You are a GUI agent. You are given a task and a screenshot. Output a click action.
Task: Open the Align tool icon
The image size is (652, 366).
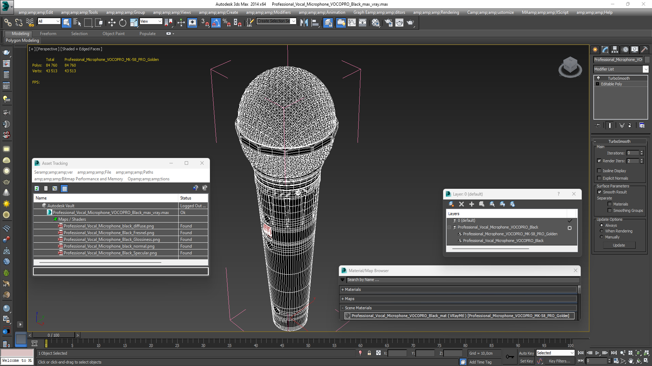pyautogui.click(x=315, y=23)
